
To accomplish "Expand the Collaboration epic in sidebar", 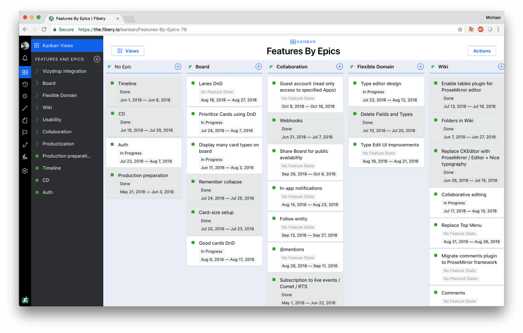I will 37,132.
